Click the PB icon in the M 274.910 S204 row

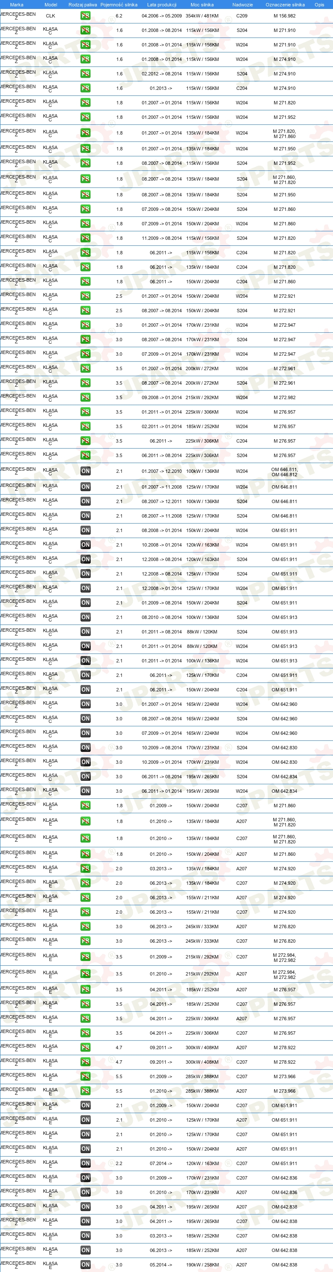coord(85,74)
